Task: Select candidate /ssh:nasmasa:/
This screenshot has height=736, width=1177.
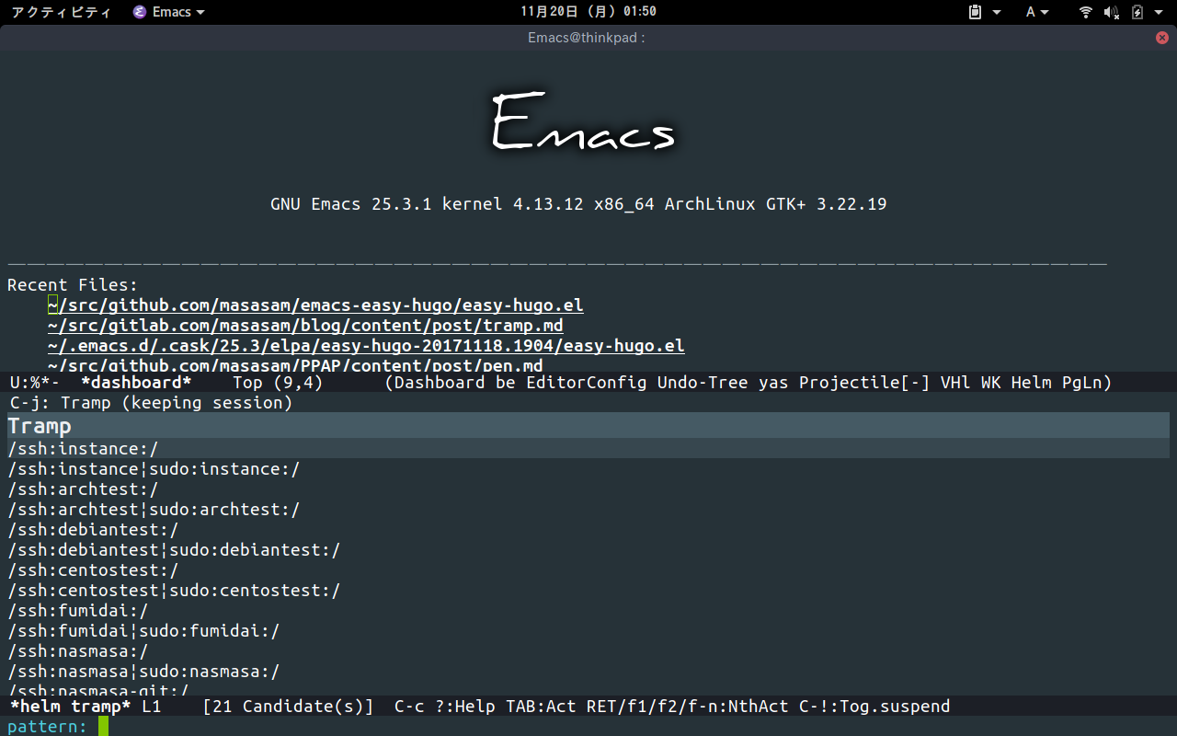Action: tap(78, 651)
